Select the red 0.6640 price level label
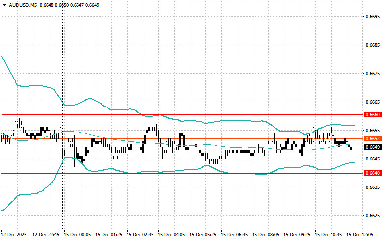Image resolution: width=383 pixels, height=240 pixels. click(373, 173)
